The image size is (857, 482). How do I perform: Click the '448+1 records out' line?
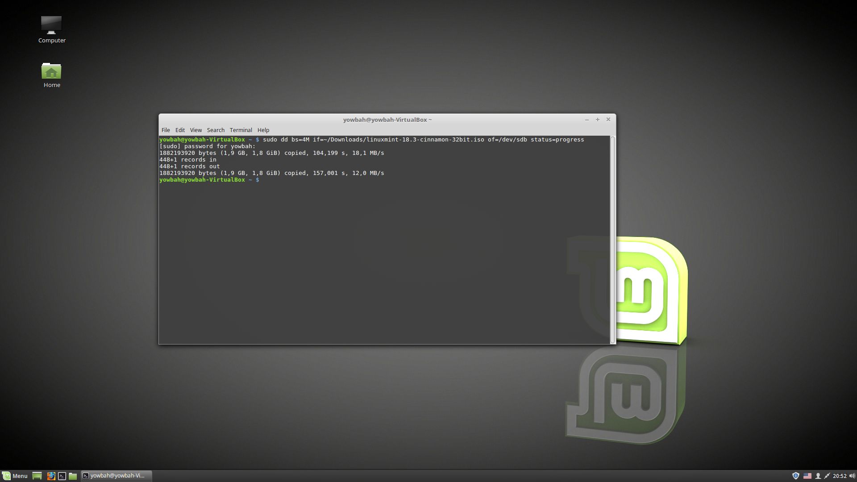tap(190, 166)
